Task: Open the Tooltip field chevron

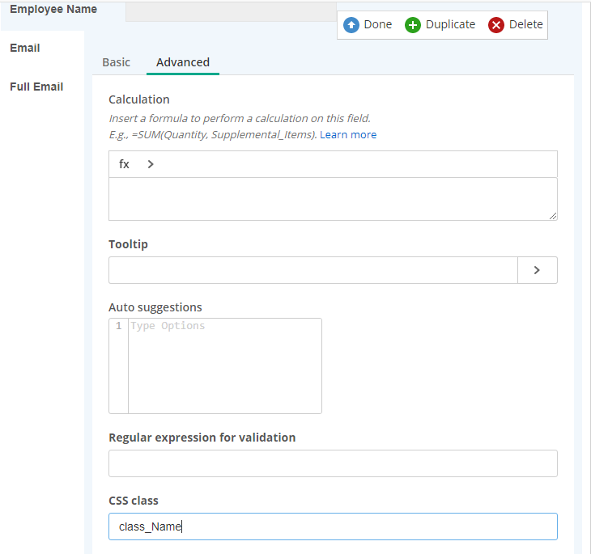Action: (x=537, y=270)
